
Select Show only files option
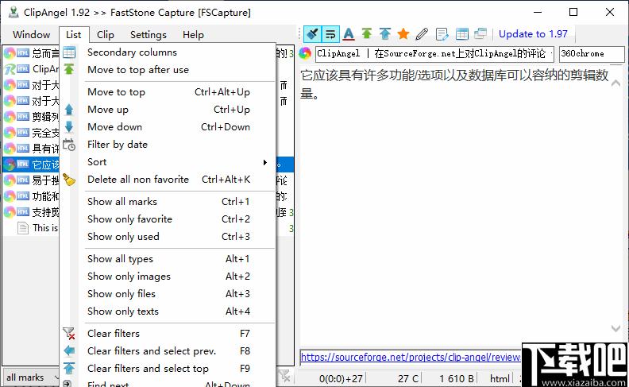click(x=168, y=293)
